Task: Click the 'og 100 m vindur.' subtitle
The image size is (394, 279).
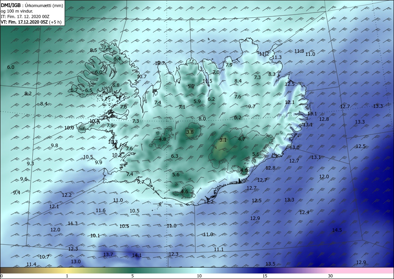Action: coord(17,11)
